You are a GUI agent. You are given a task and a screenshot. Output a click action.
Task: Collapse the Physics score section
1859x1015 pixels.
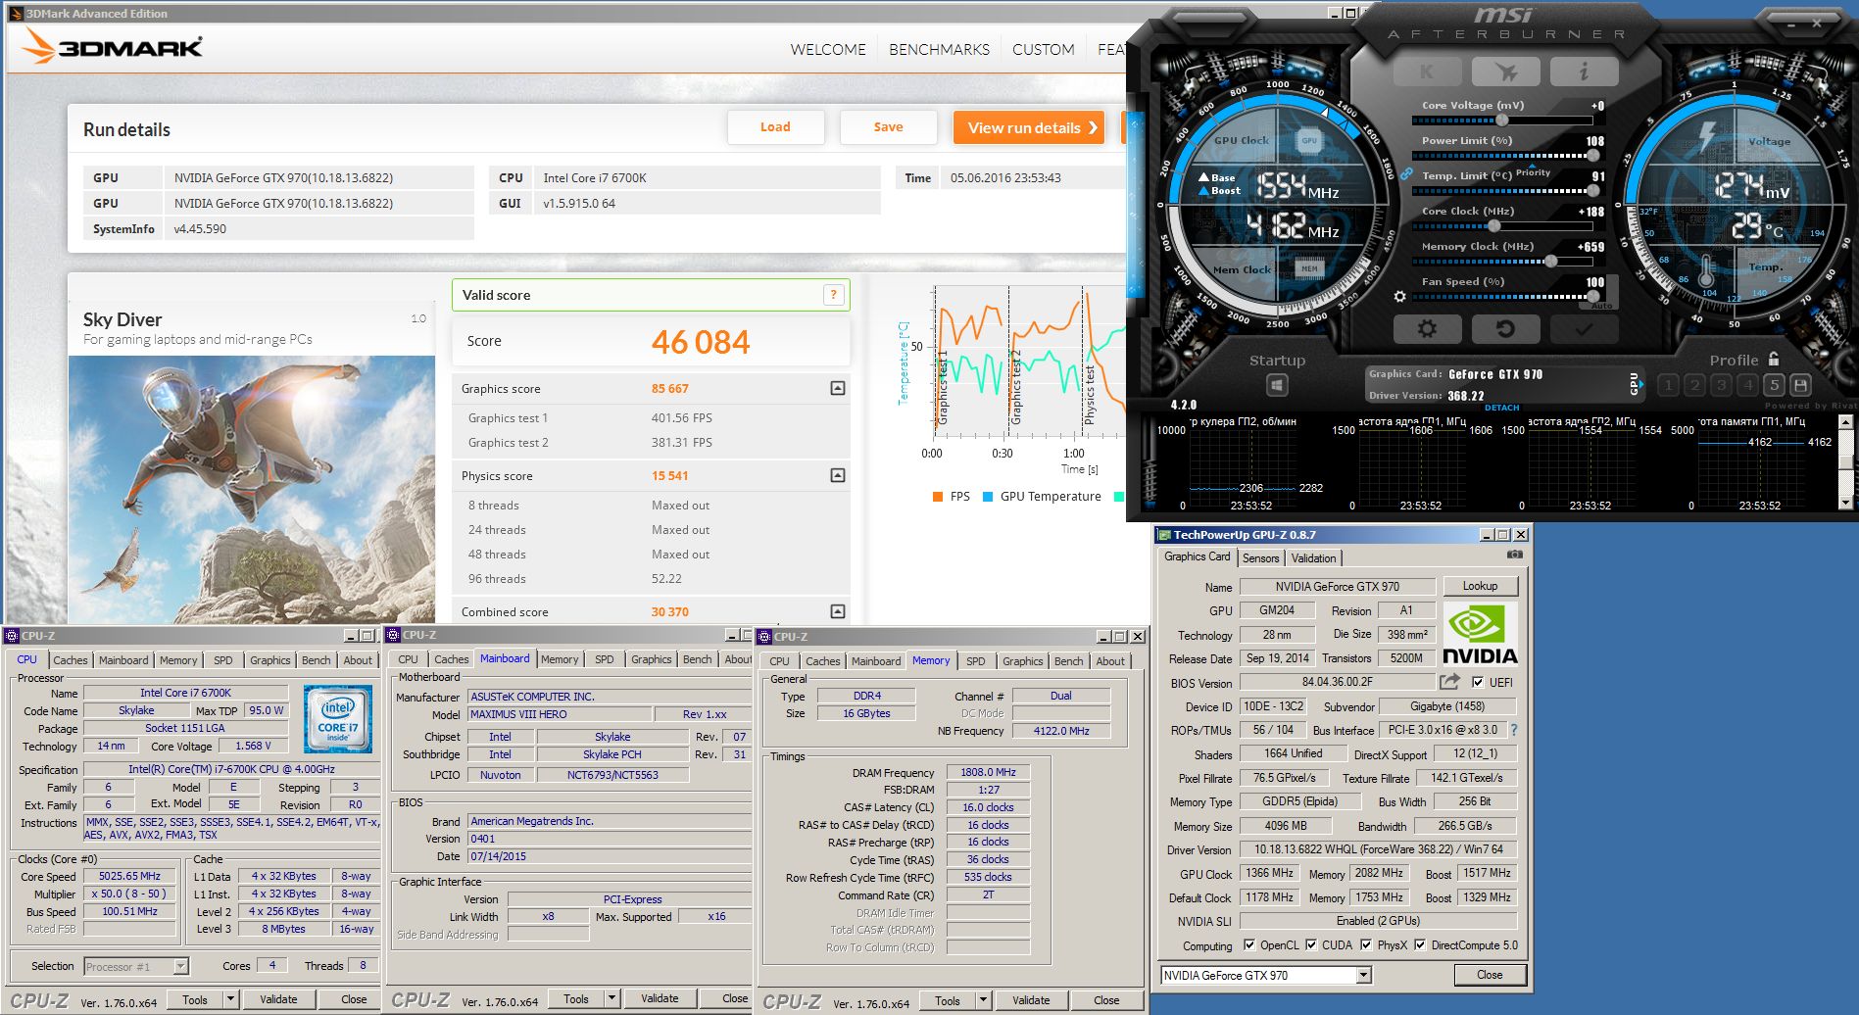click(x=838, y=475)
